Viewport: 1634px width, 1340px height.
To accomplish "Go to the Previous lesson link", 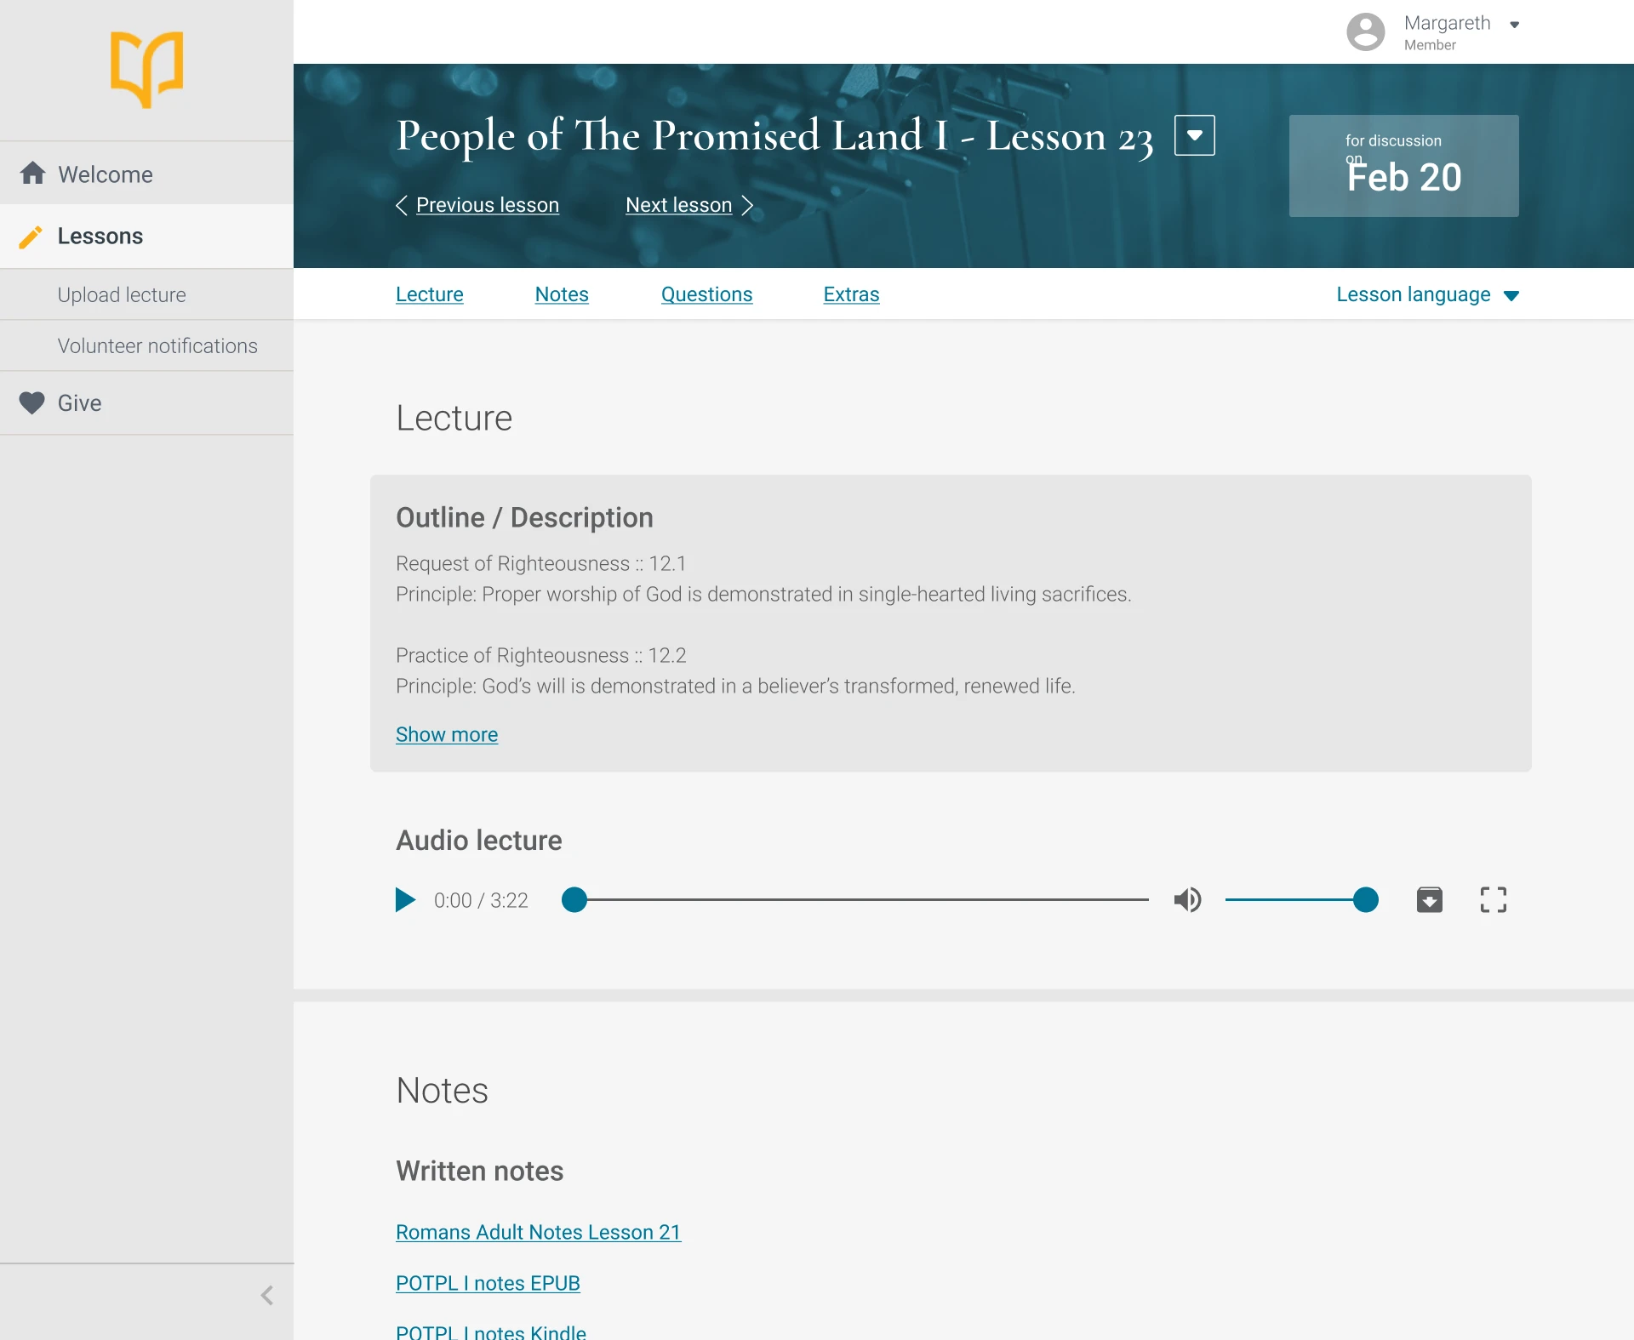I will pyautogui.click(x=487, y=205).
